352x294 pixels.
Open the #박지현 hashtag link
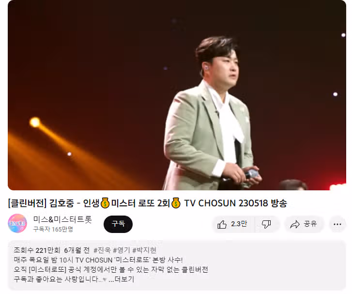pyautogui.click(x=144, y=250)
